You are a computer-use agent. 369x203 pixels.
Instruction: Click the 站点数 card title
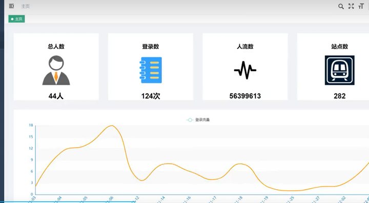pyautogui.click(x=340, y=47)
